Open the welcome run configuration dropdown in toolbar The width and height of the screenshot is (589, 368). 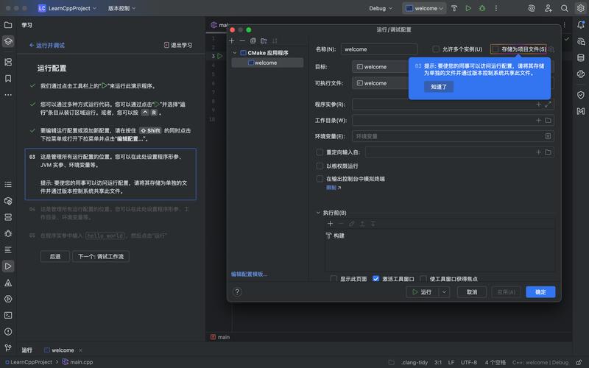tap(424, 8)
